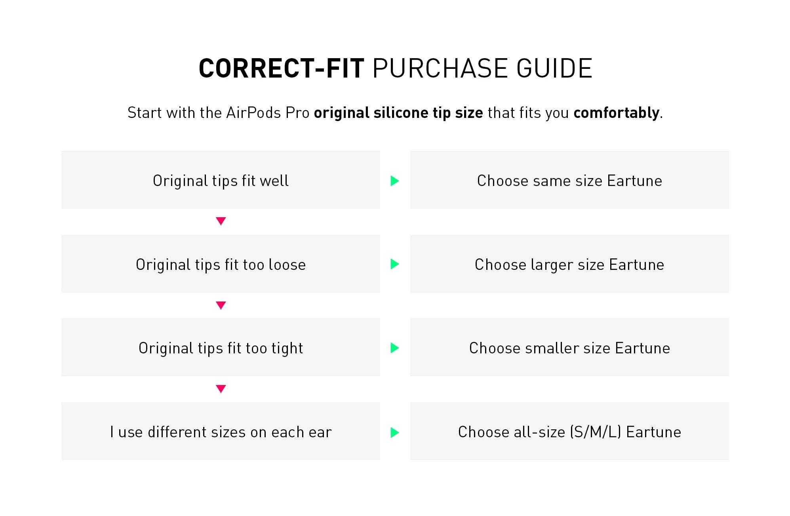
Task: Click "Choose same size Eartune" box
Action: coord(569,180)
